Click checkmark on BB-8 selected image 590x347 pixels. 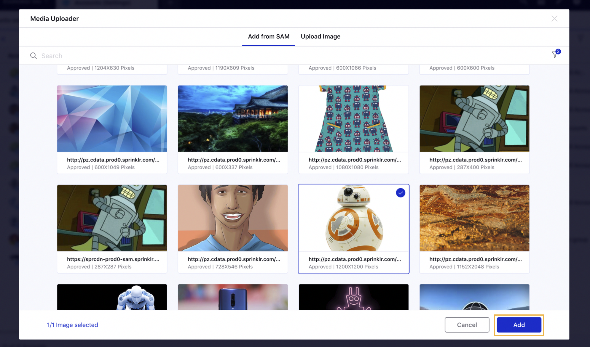click(400, 192)
